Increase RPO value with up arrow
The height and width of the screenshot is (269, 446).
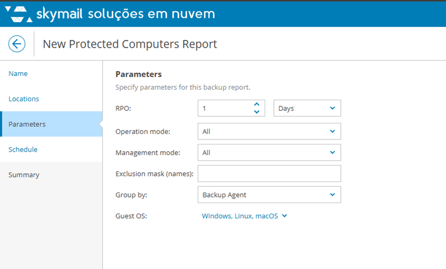tap(257, 104)
